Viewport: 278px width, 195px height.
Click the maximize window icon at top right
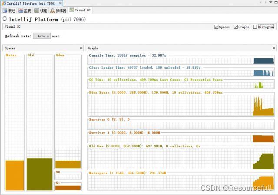(276, 2)
